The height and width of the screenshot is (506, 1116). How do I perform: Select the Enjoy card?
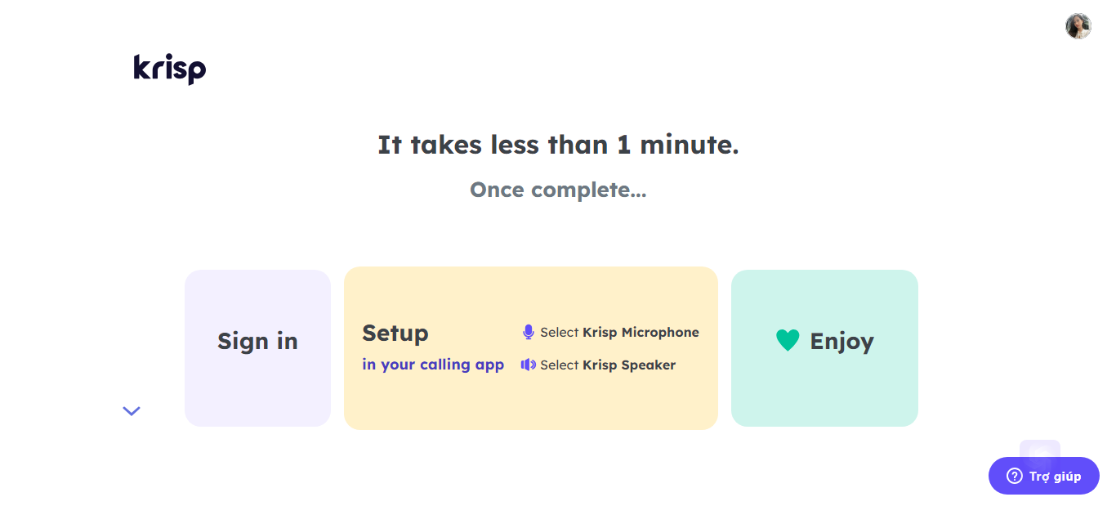(x=824, y=348)
